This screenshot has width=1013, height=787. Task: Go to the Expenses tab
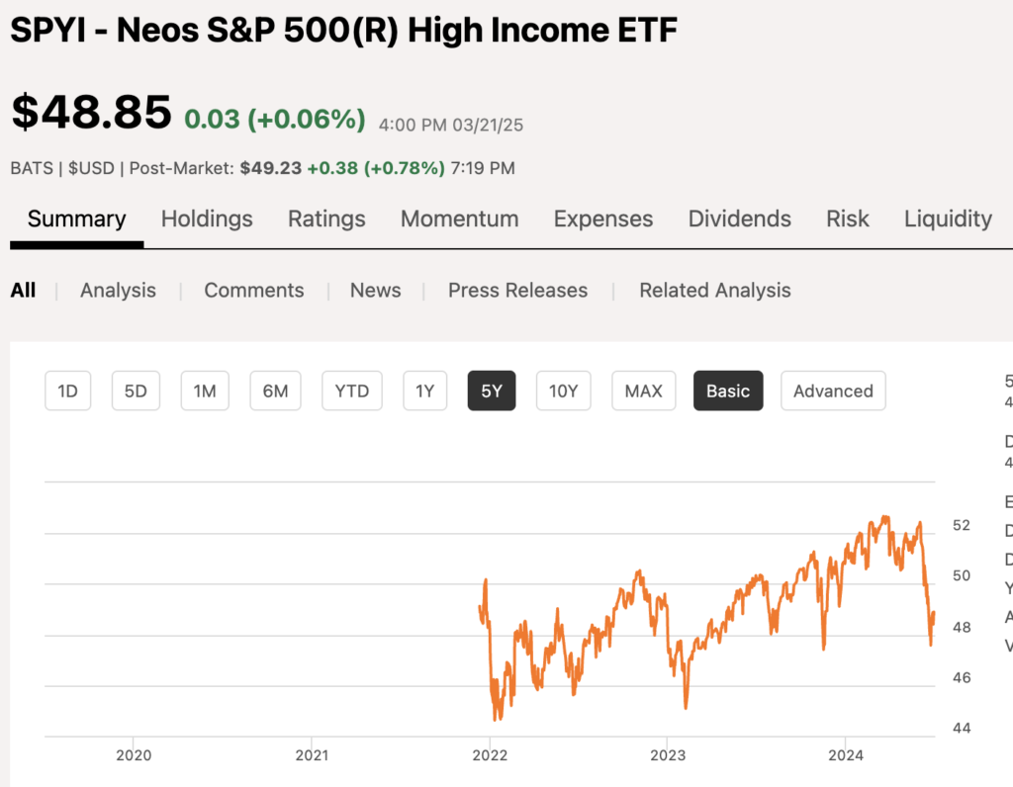(x=602, y=219)
